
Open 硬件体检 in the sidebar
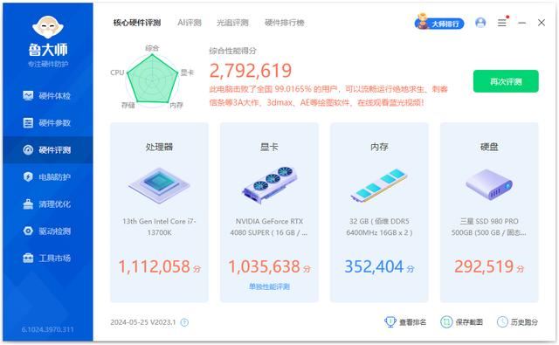pyautogui.click(x=47, y=95)
